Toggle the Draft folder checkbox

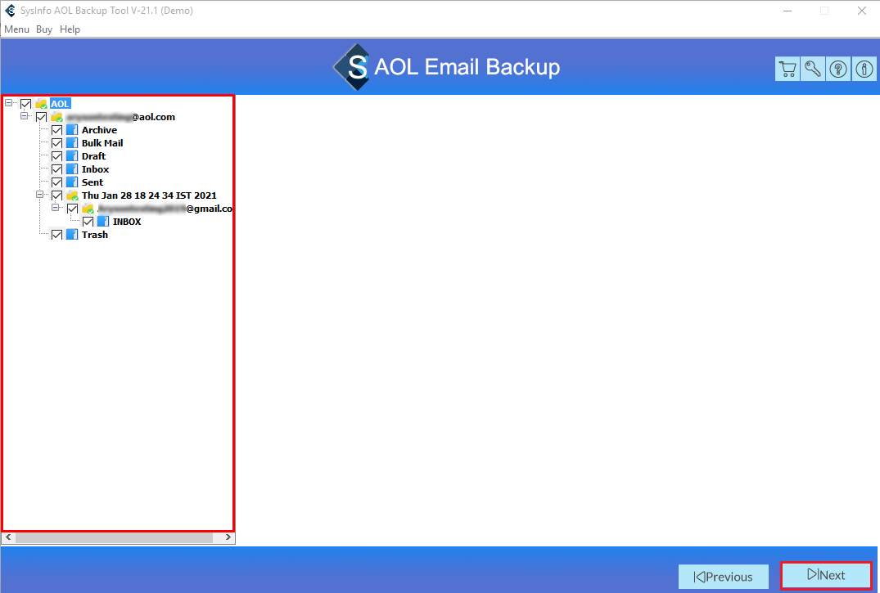[x=56, y=156]
